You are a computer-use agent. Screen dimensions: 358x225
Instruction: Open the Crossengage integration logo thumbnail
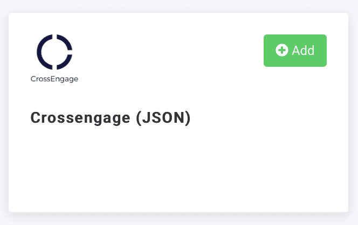tap(54, 58)
